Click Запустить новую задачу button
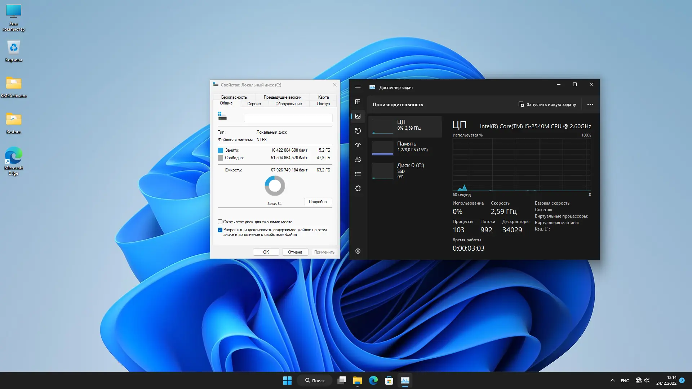Image resolution: width=692 pixels, height=389 pixels. [547, 104]
